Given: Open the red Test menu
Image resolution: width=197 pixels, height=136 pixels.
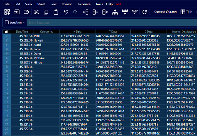Looking at the screenshot, I should point(119,4).
